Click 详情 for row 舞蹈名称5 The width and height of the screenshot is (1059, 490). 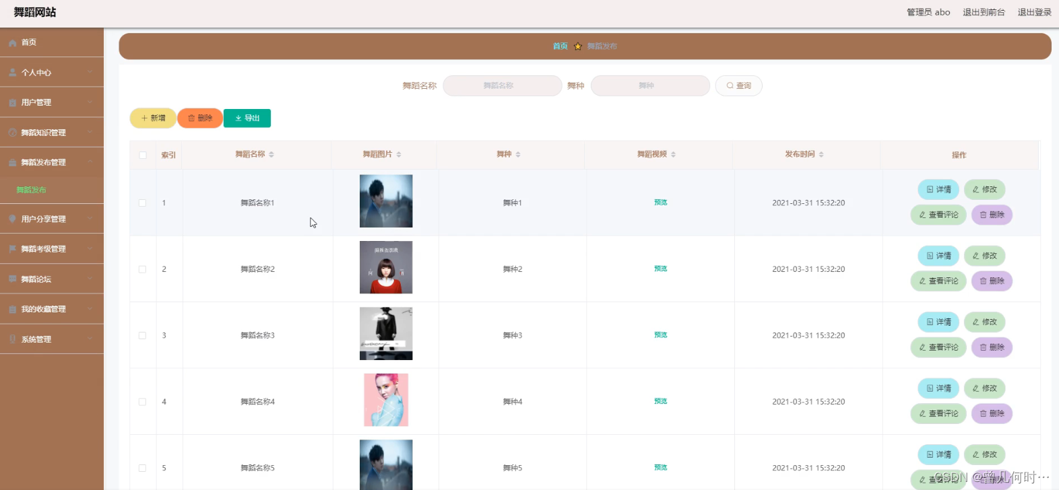[x=938, y=455]
